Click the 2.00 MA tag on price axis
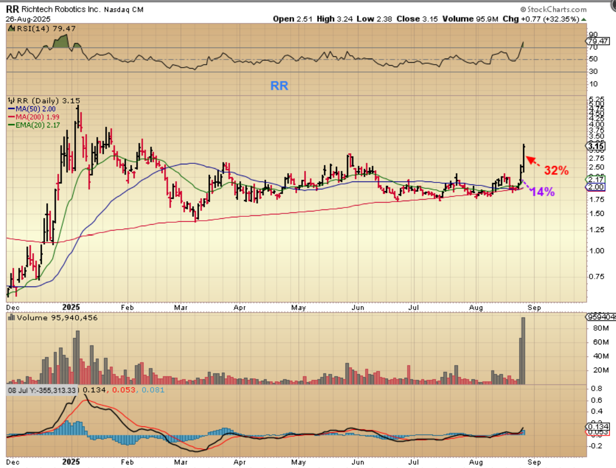This screenshot has height=468, width=616. (x=596, y=187)
